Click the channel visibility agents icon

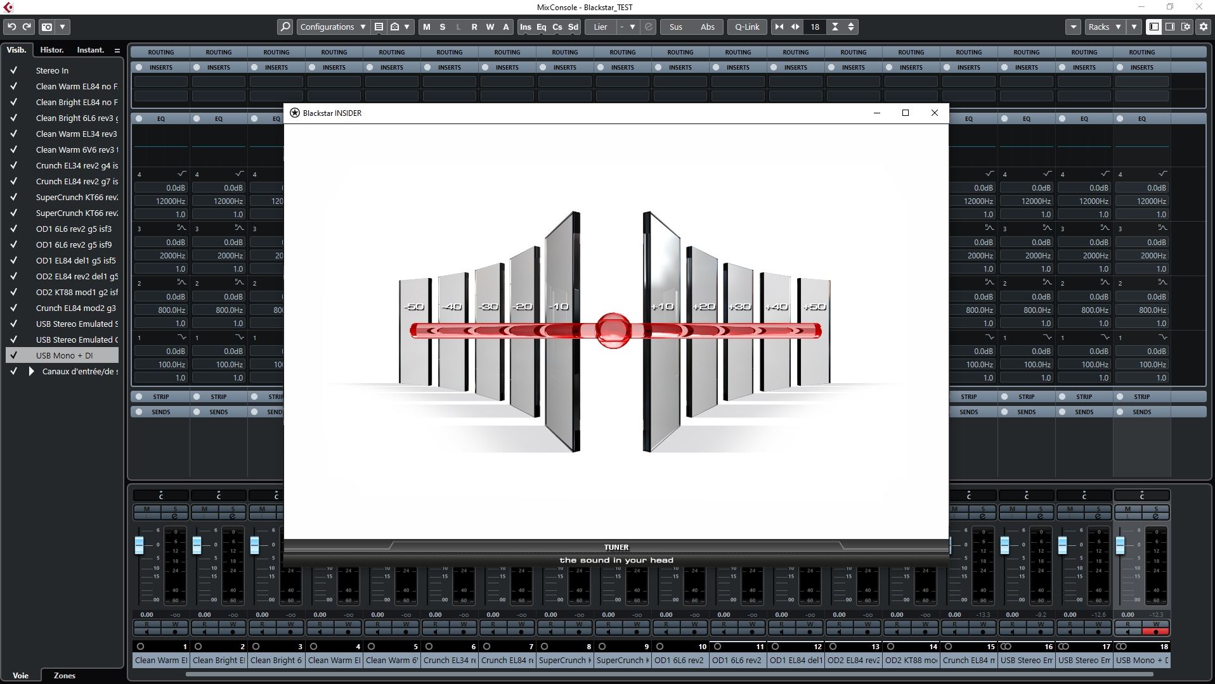click(394, 27)
